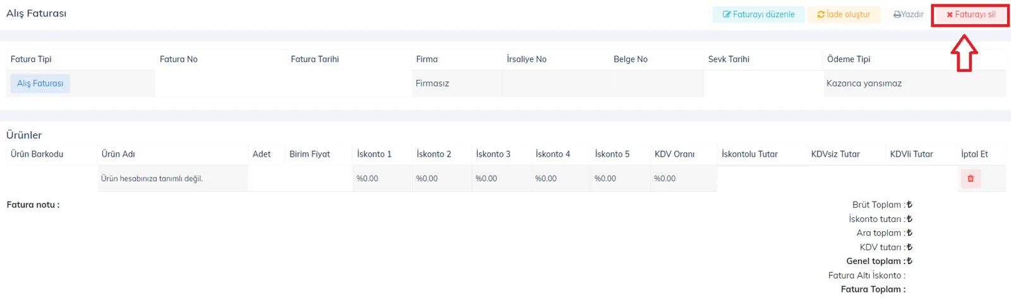This screenshot has height=302, width=1011.
Task: Click the 'Alış Faturası' type badge
Action: tap(40, 83)
